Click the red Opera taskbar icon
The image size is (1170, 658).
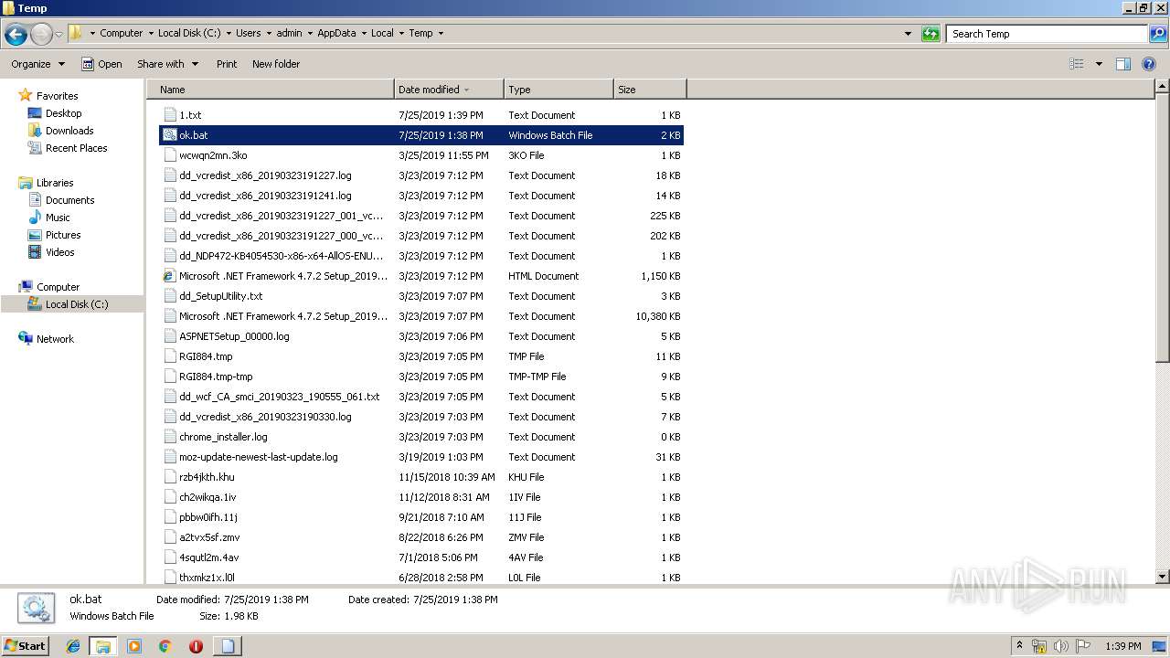coord(196,646)
